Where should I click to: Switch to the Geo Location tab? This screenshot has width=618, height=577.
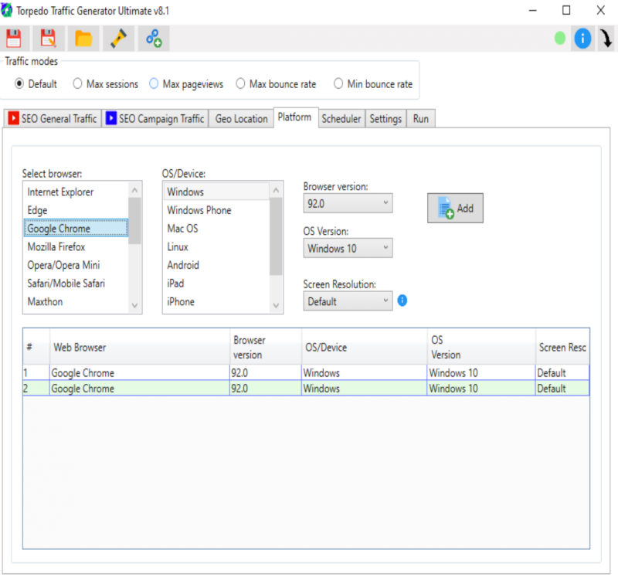coord(241,118)
